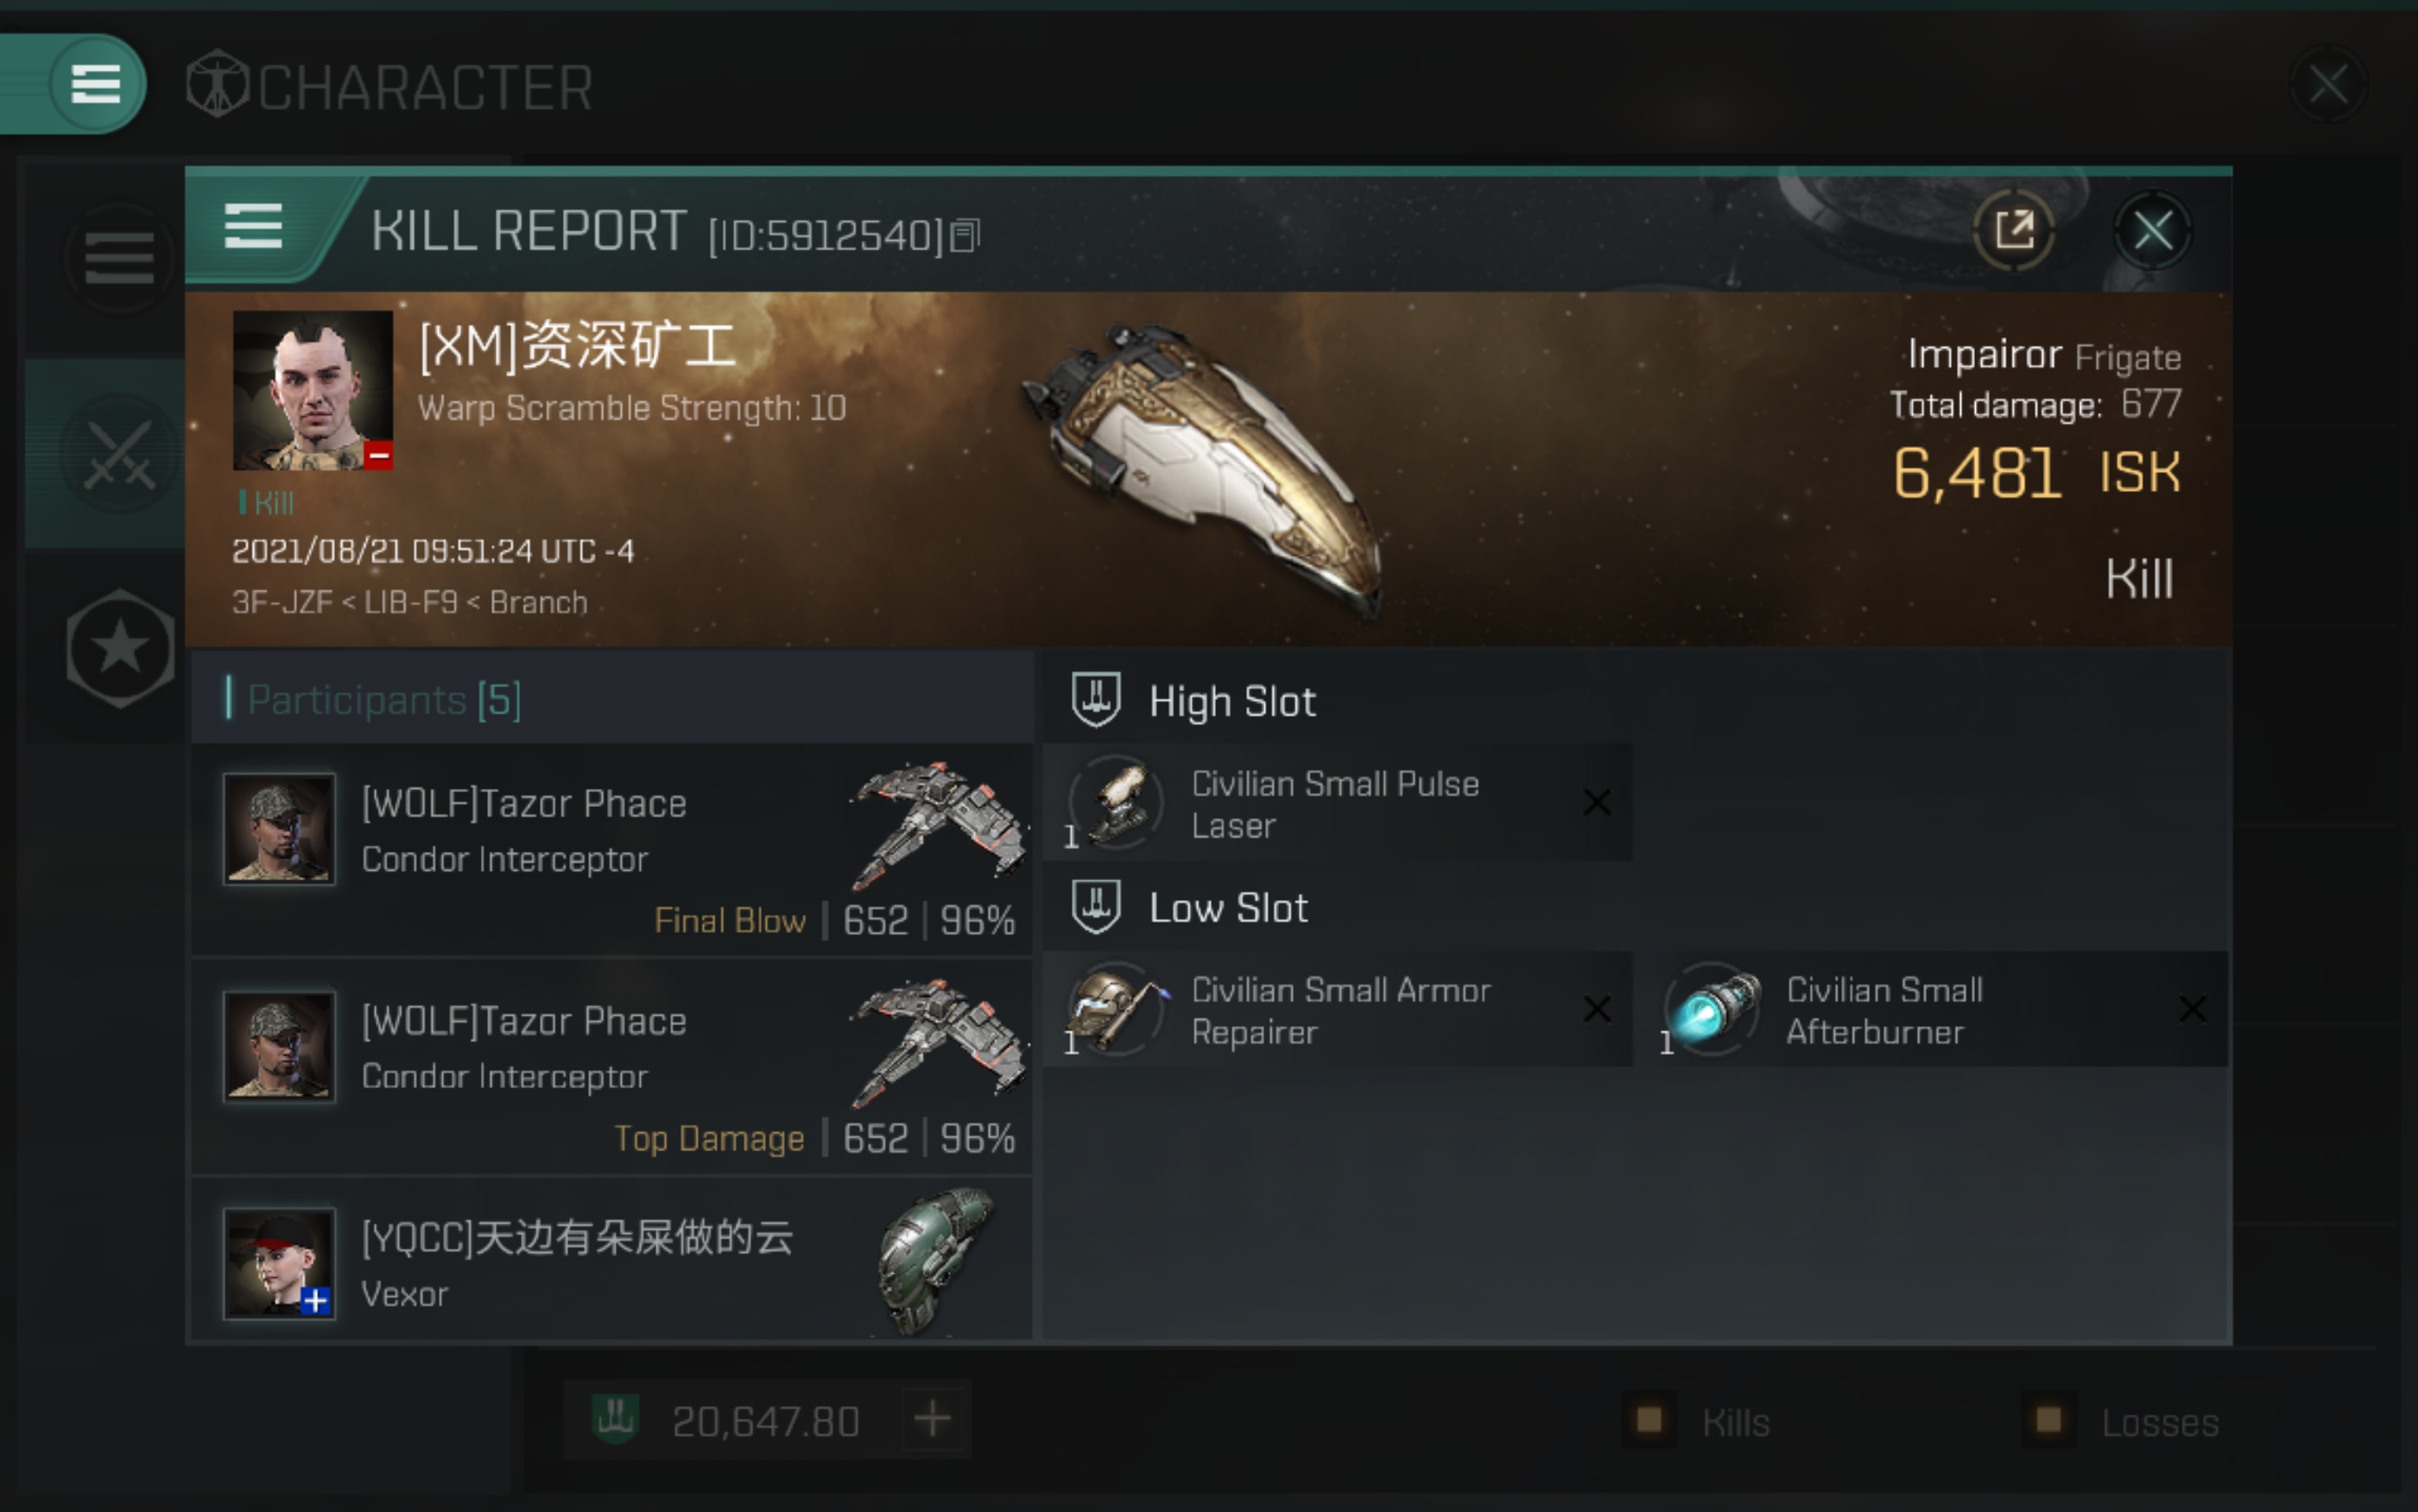The height and width of the screenshot is (1512, 2418).
Task: View victim 资深矿工 portrait
Action: point(313,390)
